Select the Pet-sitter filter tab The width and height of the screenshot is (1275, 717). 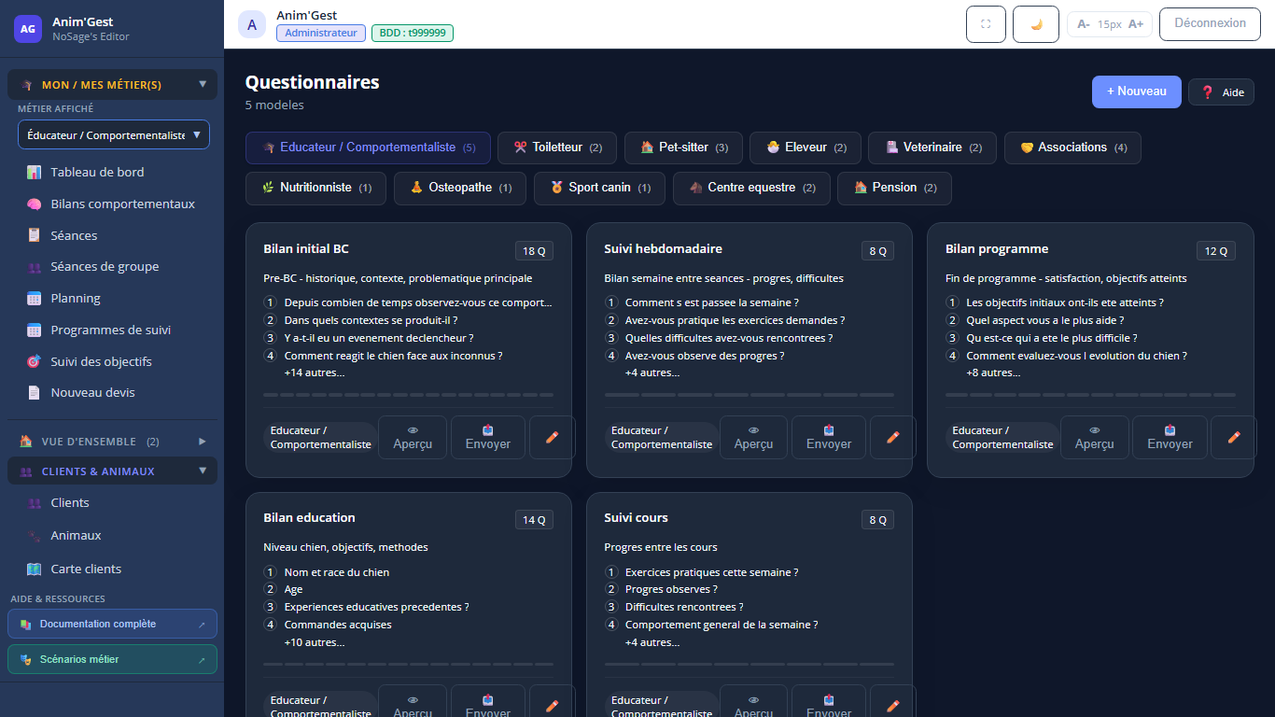[683, 148]
